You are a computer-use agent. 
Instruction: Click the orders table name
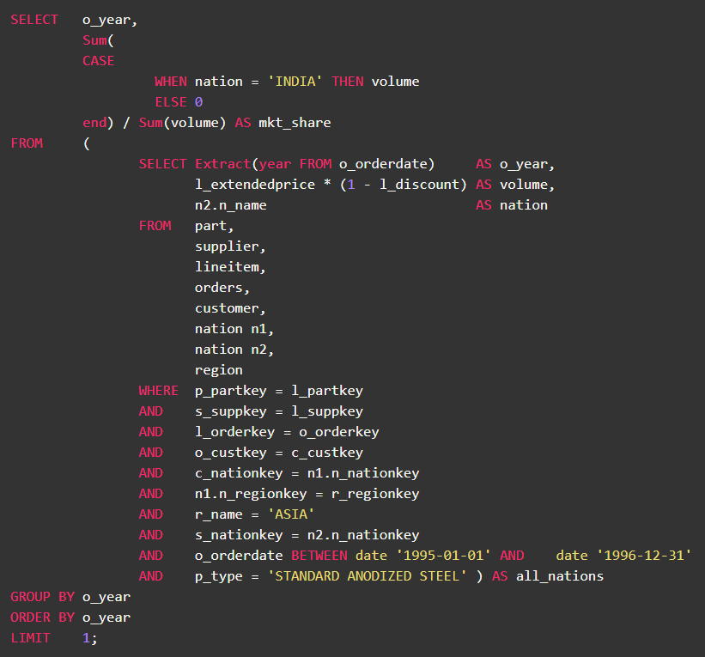tap(219, 288)
